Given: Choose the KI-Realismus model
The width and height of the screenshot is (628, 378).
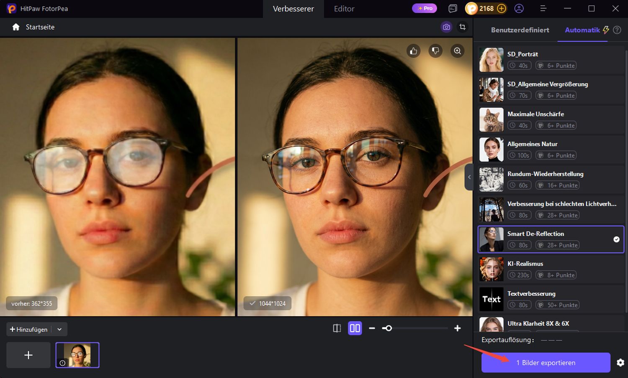Looking at the screenshot, I should tap(551, 269).
